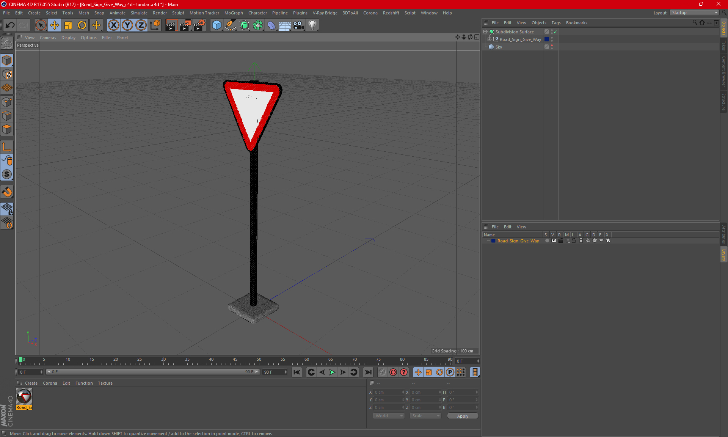Add a Light object

pyautogui.click(x=312, y=25)
